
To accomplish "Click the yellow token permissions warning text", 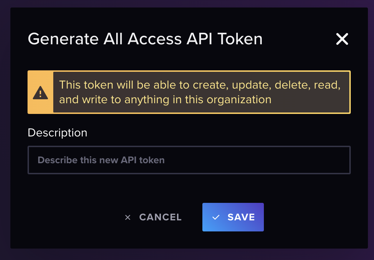I will click(200, 92).
